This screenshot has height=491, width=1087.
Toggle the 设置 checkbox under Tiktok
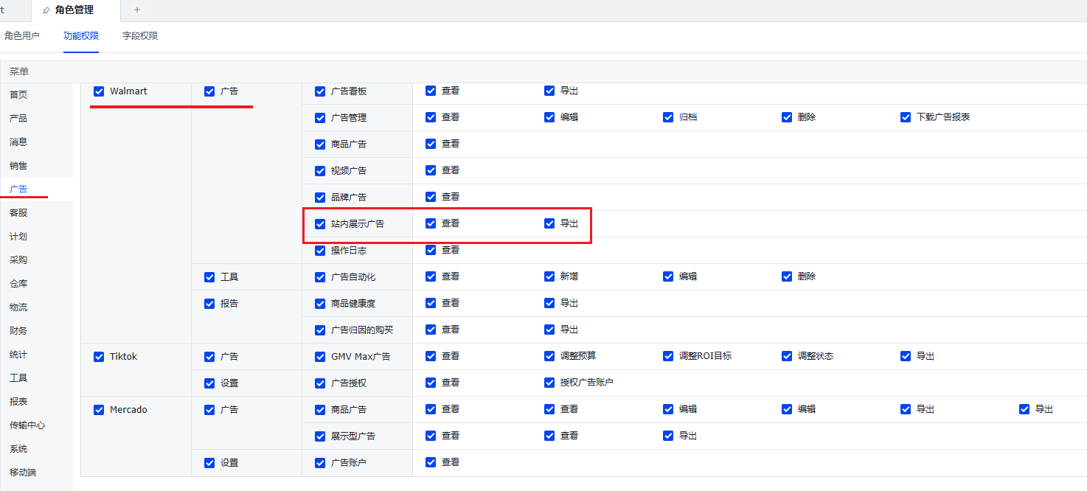(209, 383)
